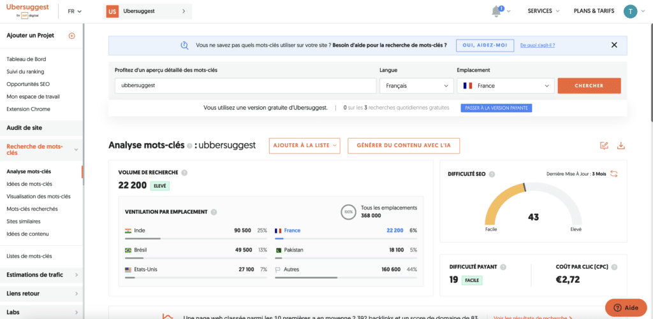Open Listes de mots-clés

click(x=29, y=256)
